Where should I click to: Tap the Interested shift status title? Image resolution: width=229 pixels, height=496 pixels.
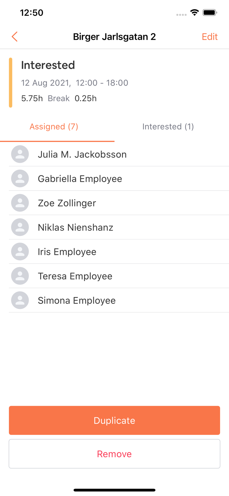[48, 65]
